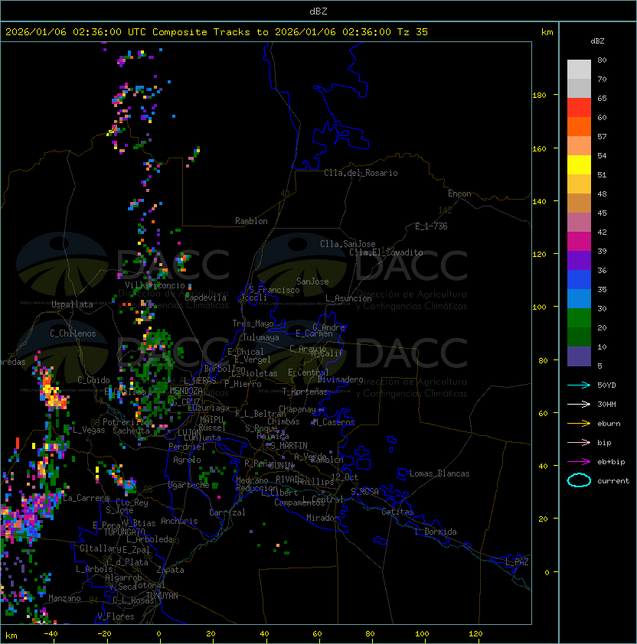Pick the light gray 70-80 dBZ swatch
The width and height of the screenshot is (637, 644).
579,69
